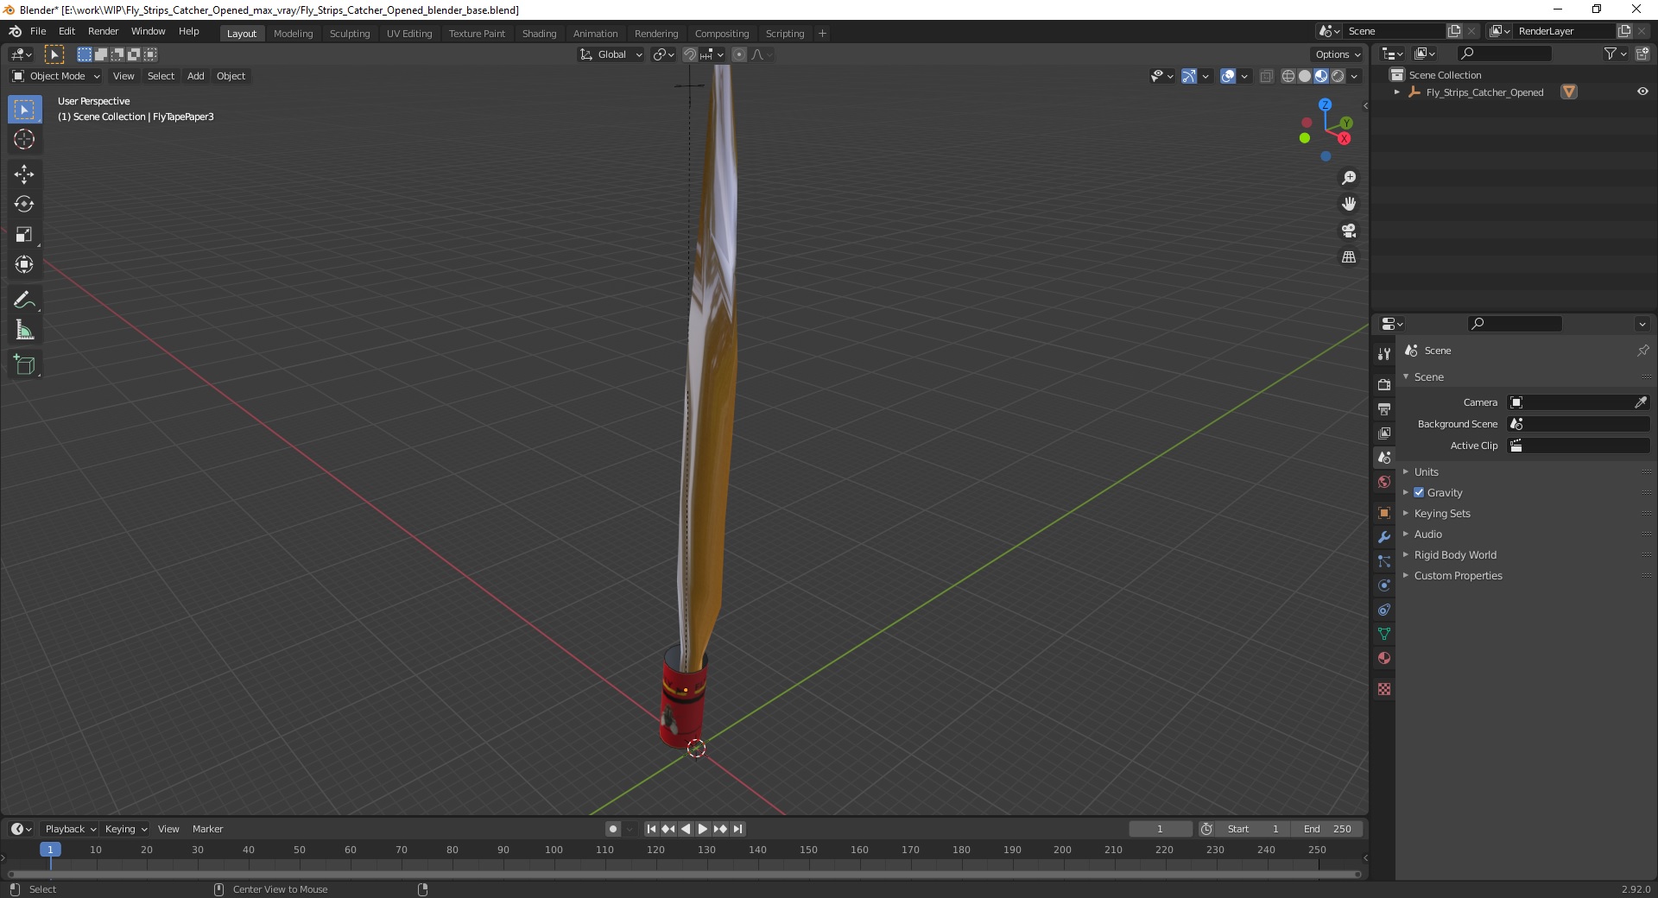Click the Z axis on navigation gizmo

pyautogui.click(x=1325, y=104)
